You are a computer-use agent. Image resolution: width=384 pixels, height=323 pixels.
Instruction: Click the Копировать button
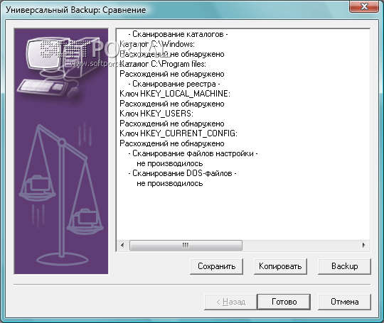[x=280, y=266]
